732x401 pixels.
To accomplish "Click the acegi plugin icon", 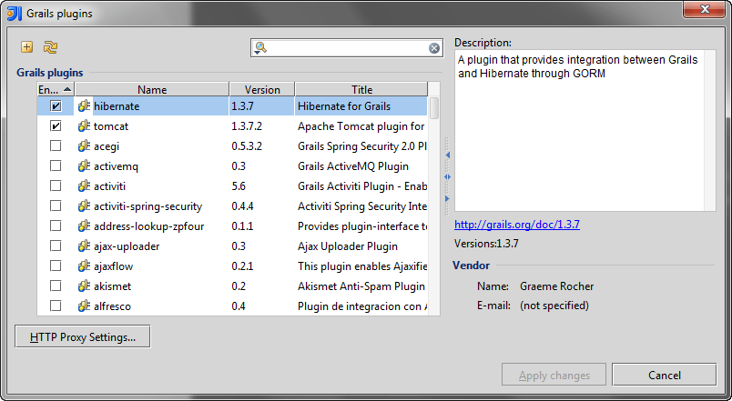I will (x=84, y=146).
